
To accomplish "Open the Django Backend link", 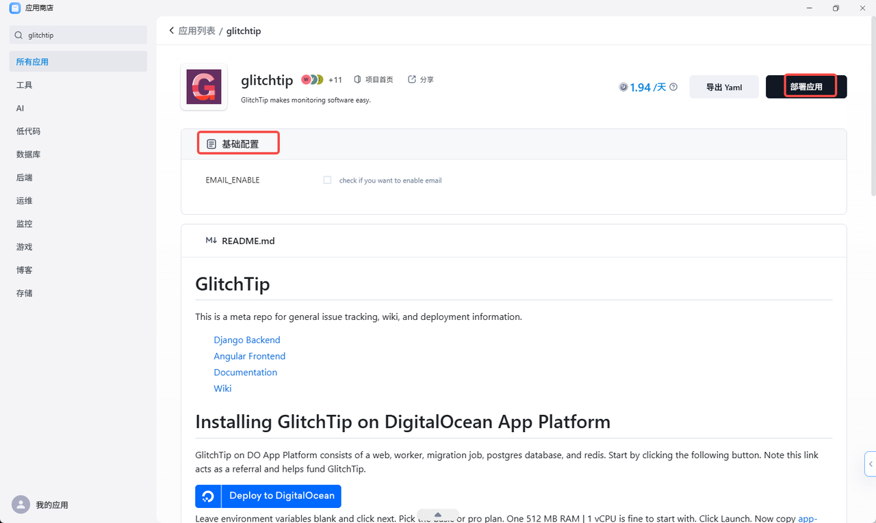I will [247, 340].
